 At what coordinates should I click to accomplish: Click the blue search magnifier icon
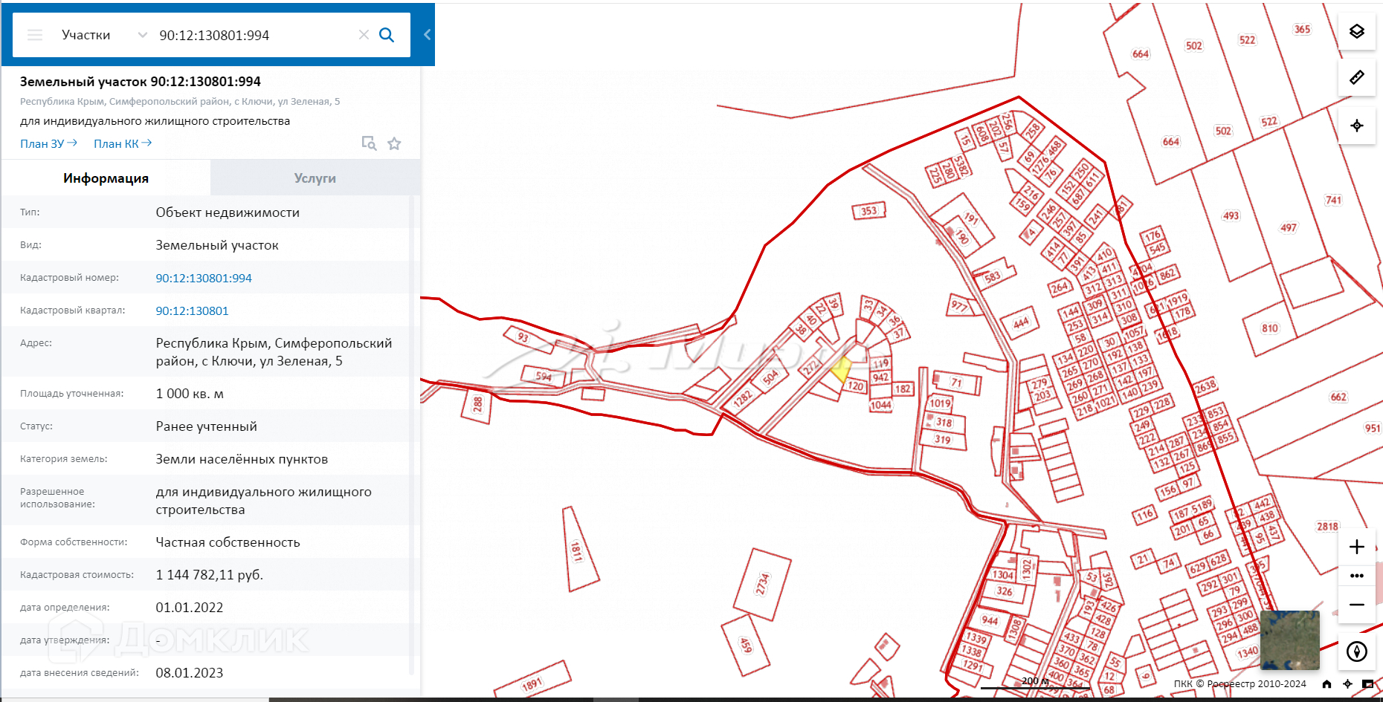[387, 35]
